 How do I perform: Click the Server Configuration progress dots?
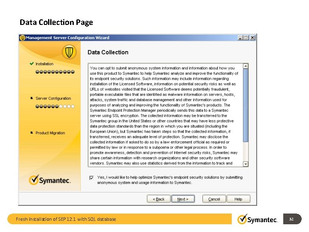(55, 107)
